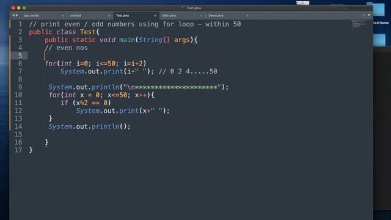Click the minimap code preview
The width and height of the screenshot is (391, 220).
click(x=358, y=24)
